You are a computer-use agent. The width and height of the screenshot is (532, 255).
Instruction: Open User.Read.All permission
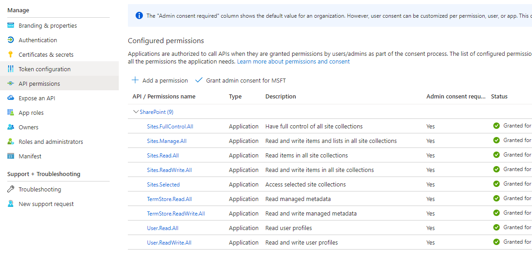click(x=162, y=228)
